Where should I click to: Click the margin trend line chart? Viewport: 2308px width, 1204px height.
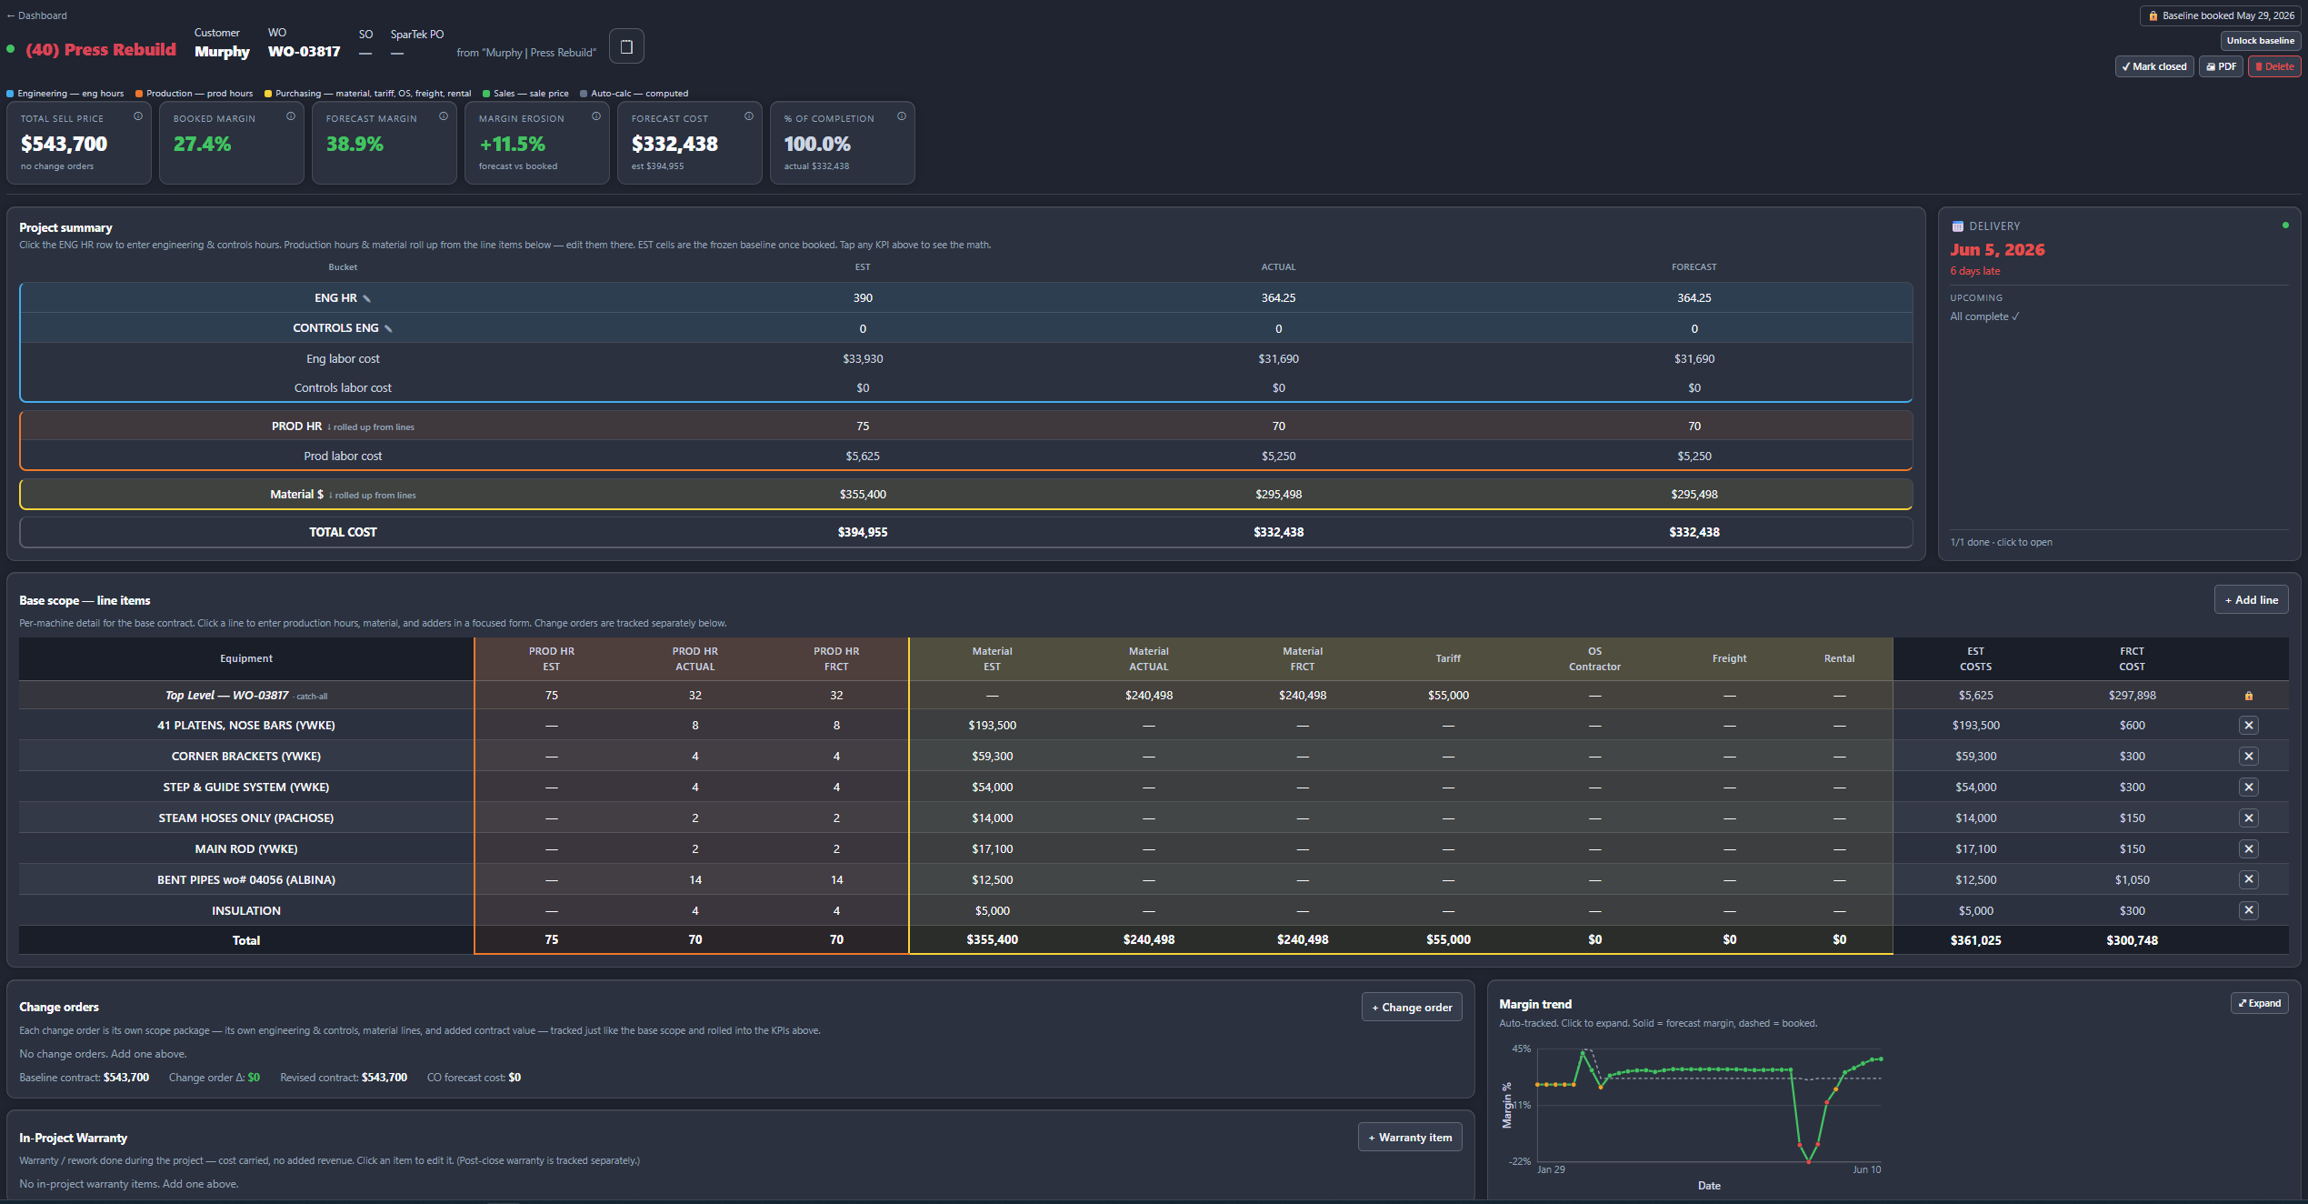tap(1709, 1105)
